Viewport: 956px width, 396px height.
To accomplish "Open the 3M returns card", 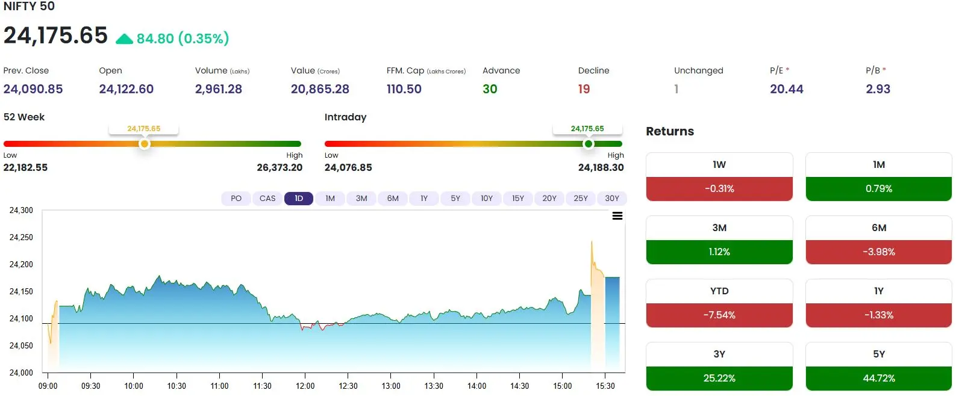I will coord(719,240).
